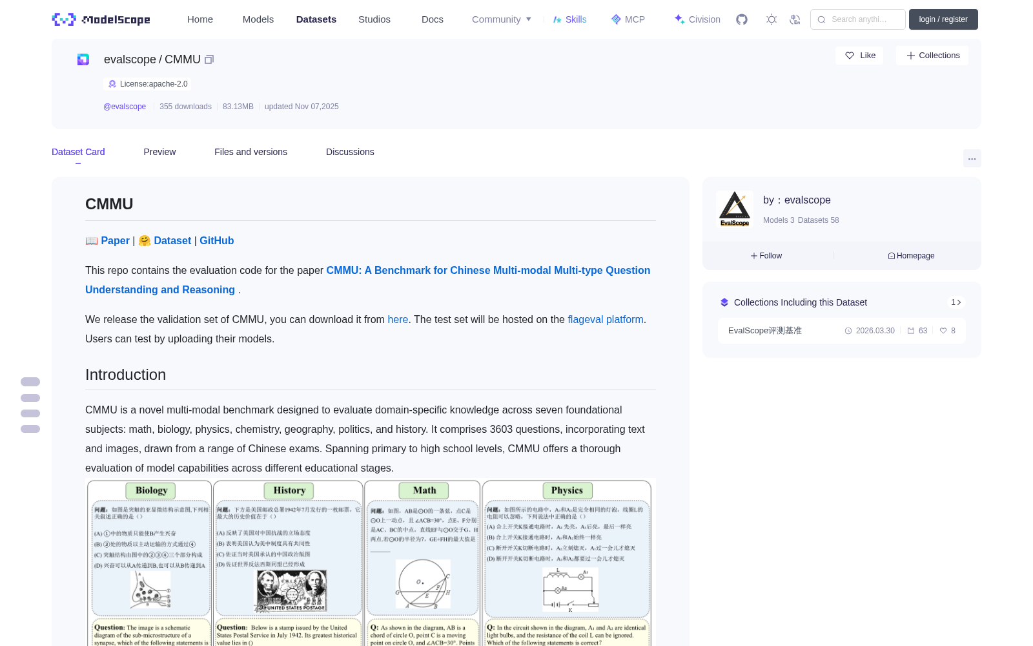
Task: Click the ModelScope logo
Action: pos(101,19)
